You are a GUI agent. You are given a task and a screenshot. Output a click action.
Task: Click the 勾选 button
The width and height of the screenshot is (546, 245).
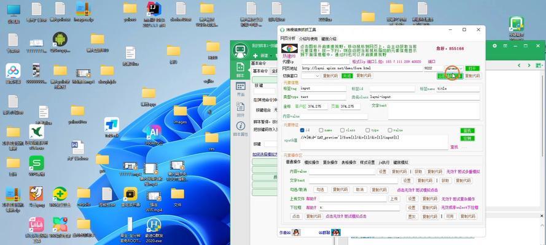pos(321,190)
